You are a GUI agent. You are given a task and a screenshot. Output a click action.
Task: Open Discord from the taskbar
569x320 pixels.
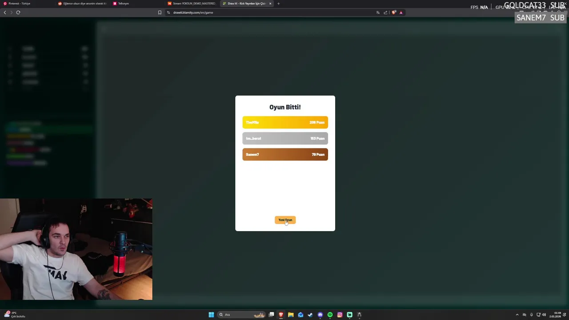click(320, 315)
